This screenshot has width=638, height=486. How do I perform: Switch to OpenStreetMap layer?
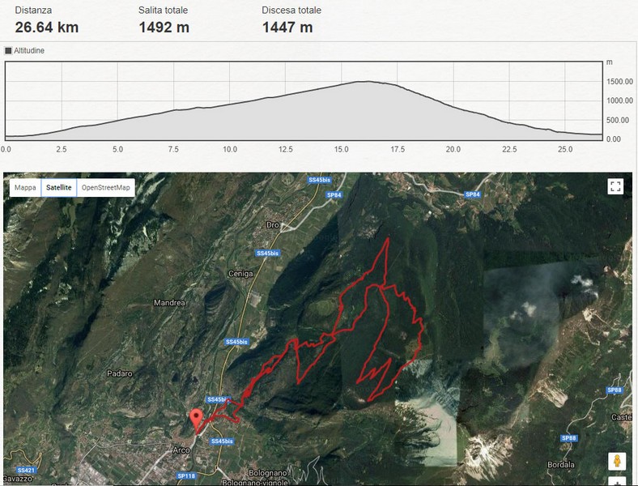[x=106, y=188]
